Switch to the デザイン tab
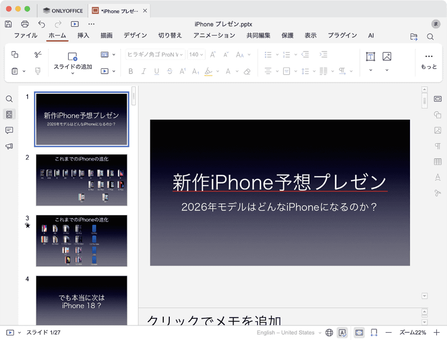The width and height of the screenshot is (447, 340). pos(135,35)
